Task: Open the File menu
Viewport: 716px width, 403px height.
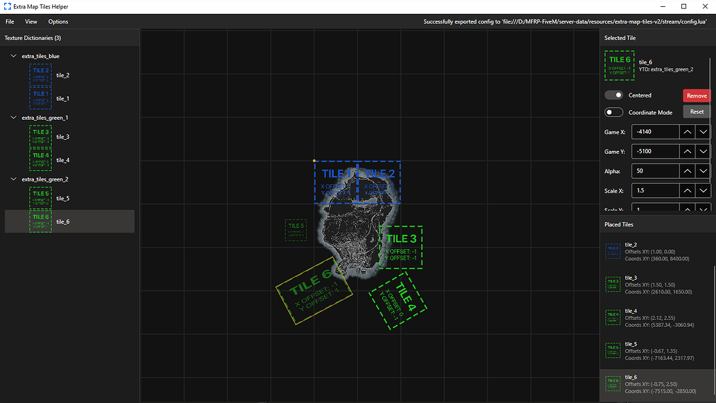Action: (10, 21)
